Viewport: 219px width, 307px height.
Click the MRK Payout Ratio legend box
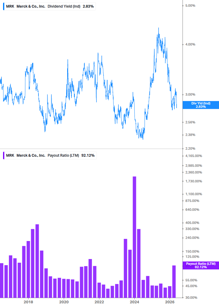point(50,155)
